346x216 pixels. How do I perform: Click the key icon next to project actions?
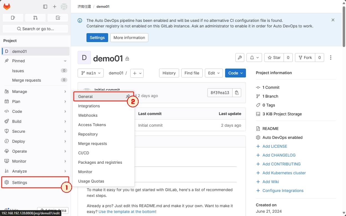[x=240, y=58]
